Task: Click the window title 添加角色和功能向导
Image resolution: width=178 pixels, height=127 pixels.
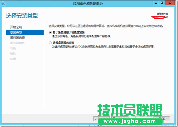Action: 88,4
